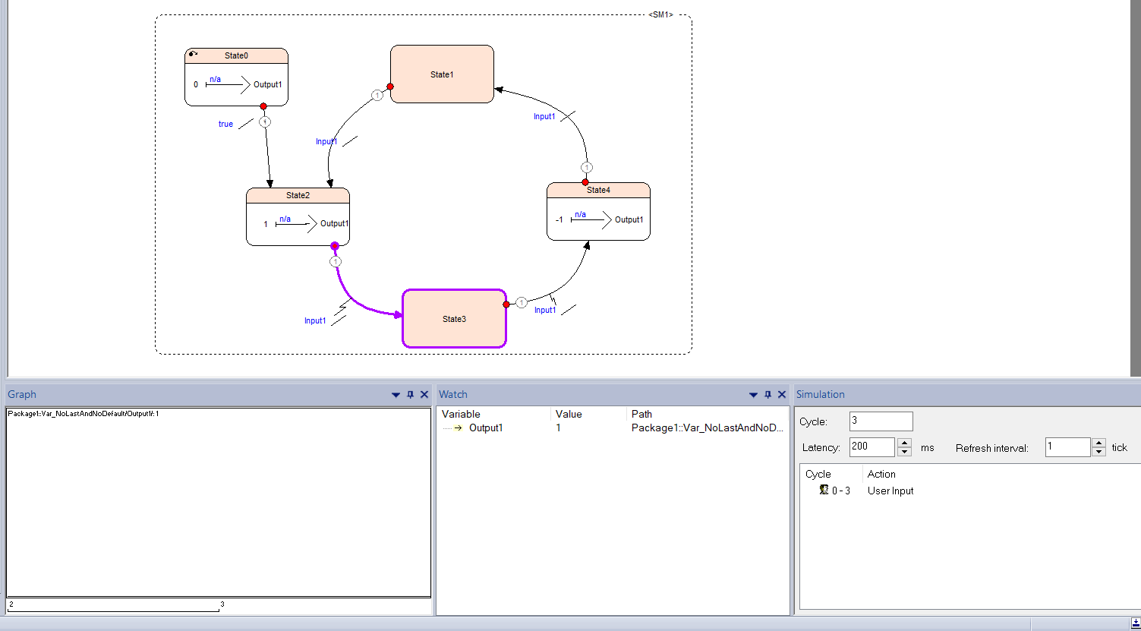
Task: Close the Graph panel
Action: click(424, 395)
